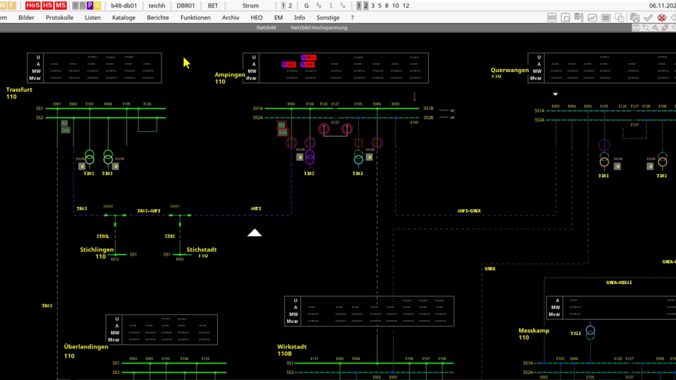Open the Strom selector in top bar
The height and width of the screenshot is (380, 676).
point(250,5)
